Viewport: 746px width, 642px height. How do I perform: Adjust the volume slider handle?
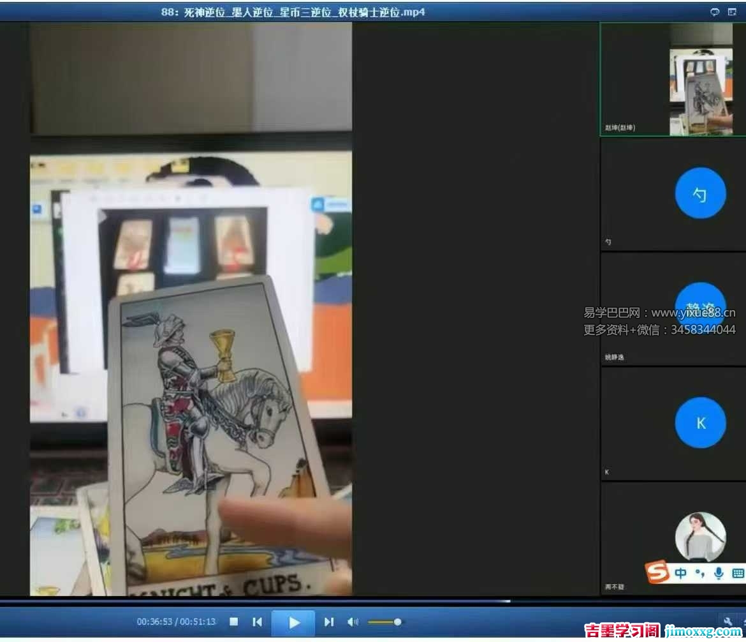click(397, 622)
